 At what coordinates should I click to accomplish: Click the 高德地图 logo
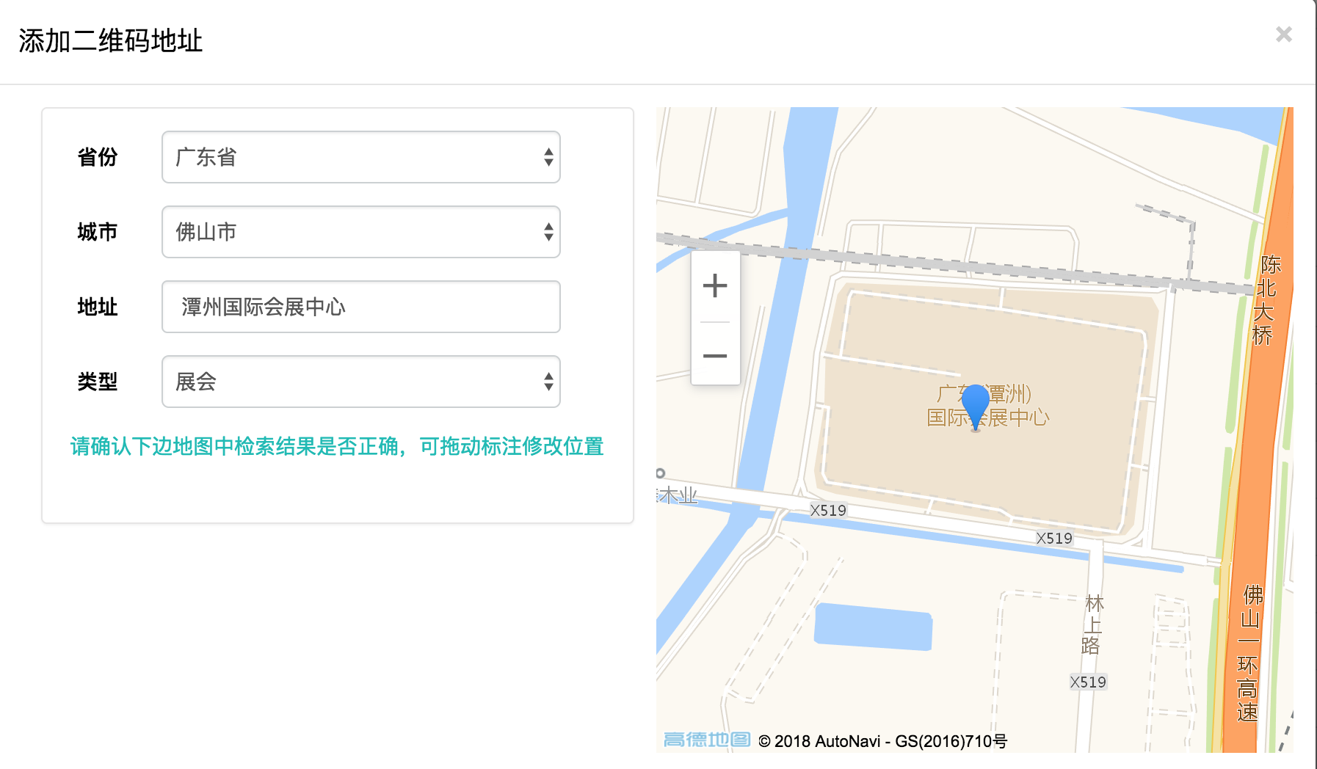coord(706,740)
